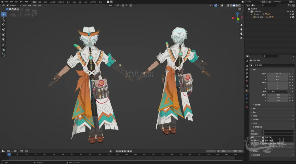Switch to the 几何节点 workspace tab

coord(93,2)
